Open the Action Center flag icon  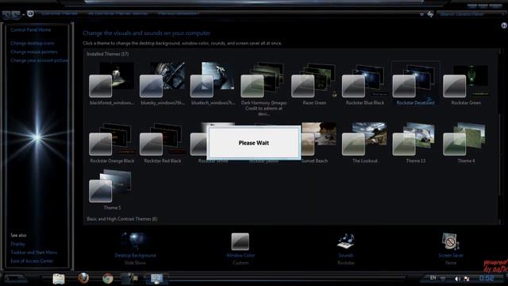click(x=467, y=279)
